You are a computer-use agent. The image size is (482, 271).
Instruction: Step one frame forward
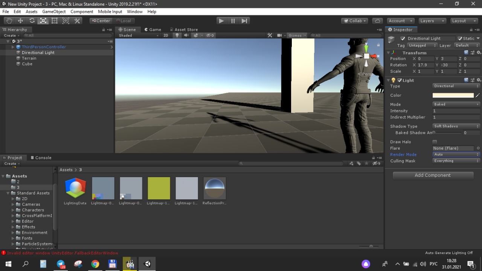tap(244, 21)
